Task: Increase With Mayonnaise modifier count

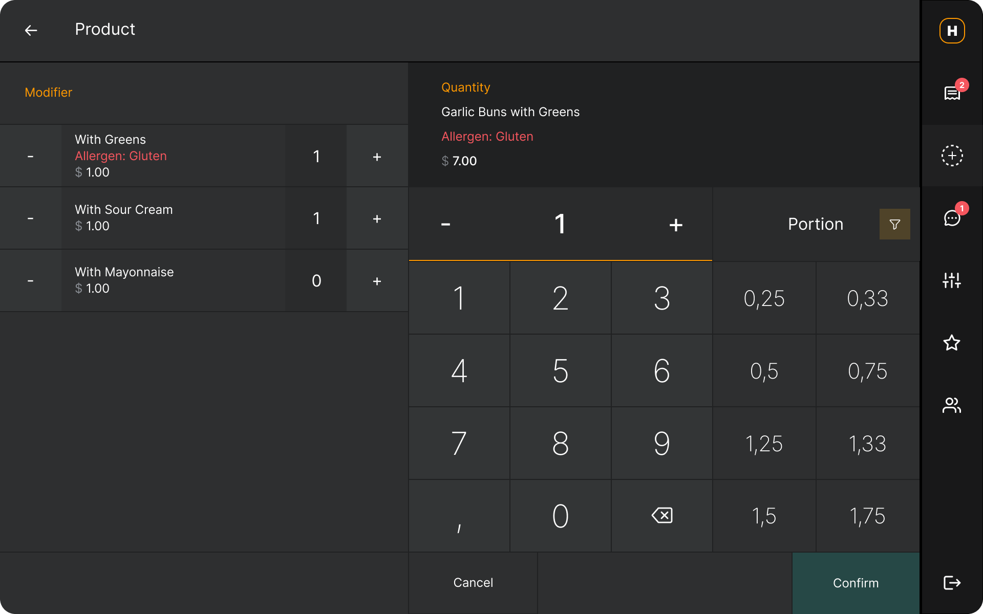Action: (x=377, y=281)
